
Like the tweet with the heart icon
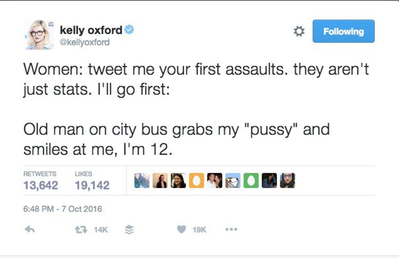182,230
